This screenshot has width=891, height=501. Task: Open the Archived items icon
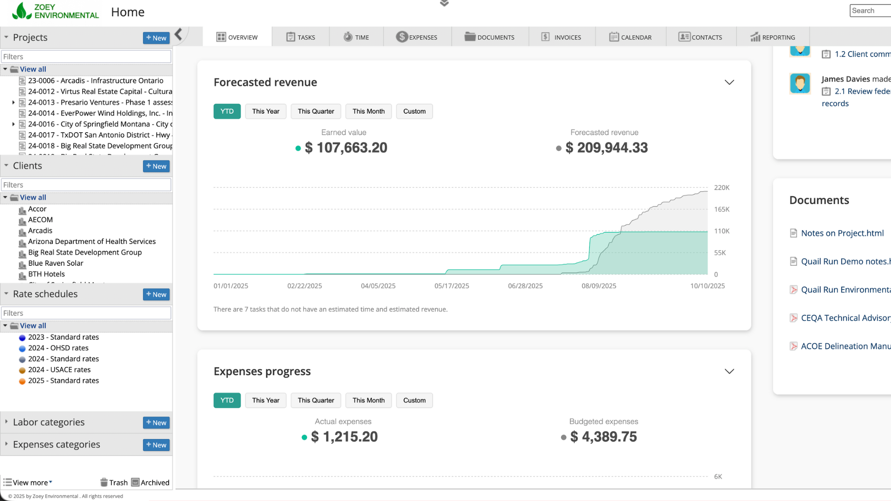pyautogui.click(x=136, y=482)
